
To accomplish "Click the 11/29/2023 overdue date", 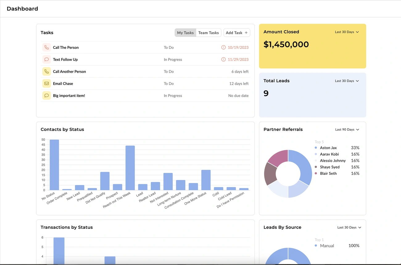I will (x=238, y=59).
